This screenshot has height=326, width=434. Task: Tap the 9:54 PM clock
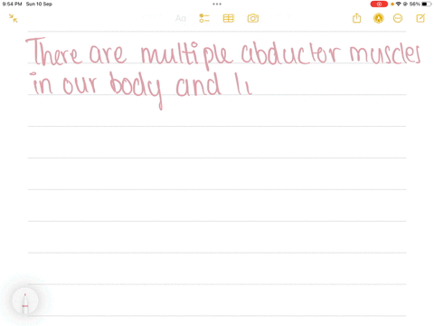(x=12, y=4)
